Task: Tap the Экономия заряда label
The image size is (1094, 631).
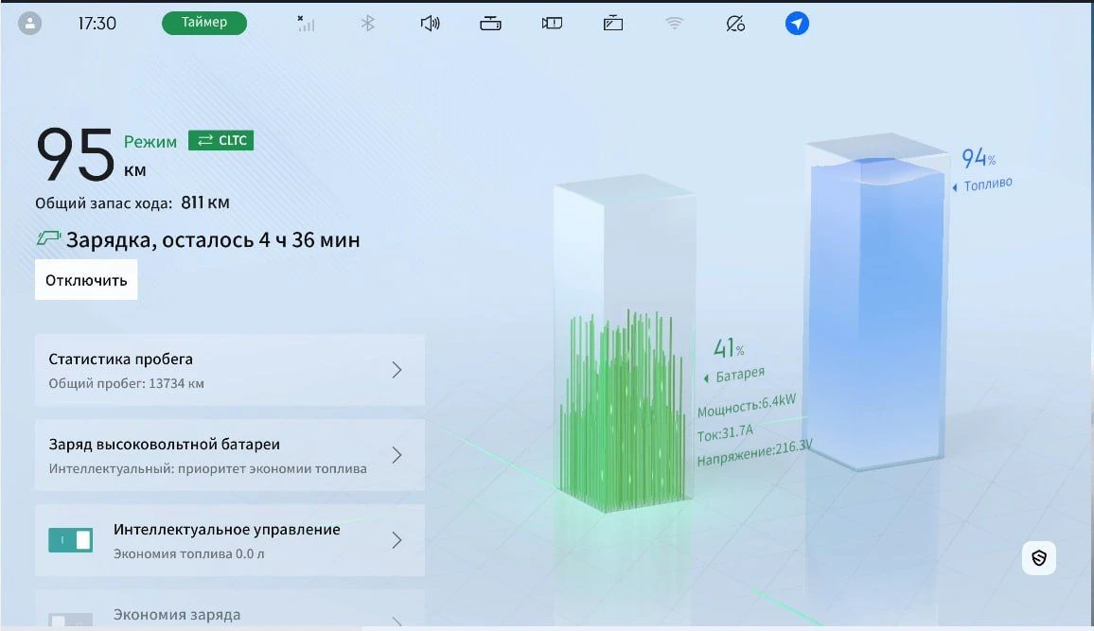Action: tap(177, 614)
